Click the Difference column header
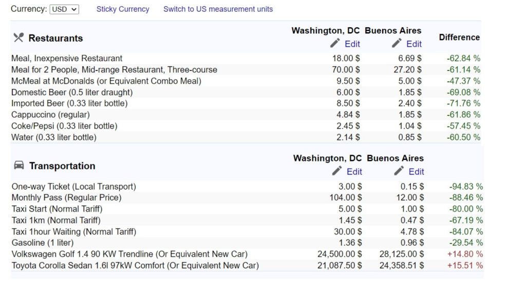 [459, 38]
